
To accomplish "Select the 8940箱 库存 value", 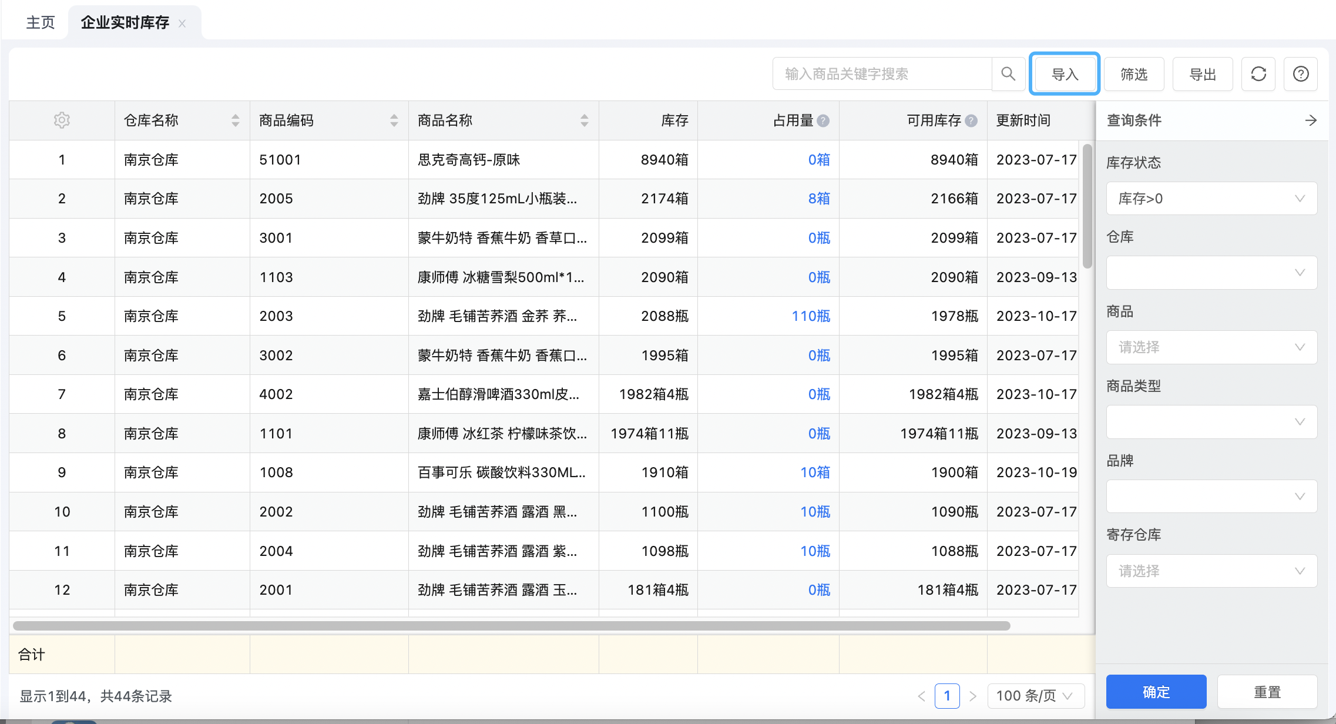I will pyautogui.click(x=664, y=160).
